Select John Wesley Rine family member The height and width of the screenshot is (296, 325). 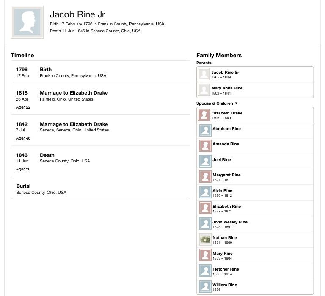point(255,224)
